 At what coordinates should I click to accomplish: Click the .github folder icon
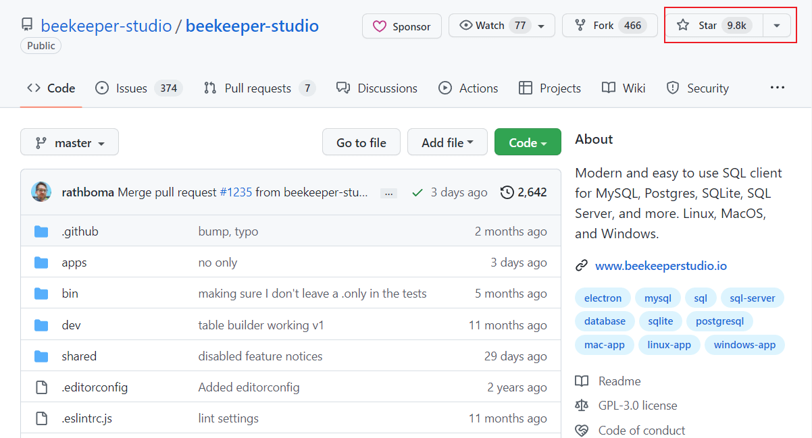click(x=41, y=231)
